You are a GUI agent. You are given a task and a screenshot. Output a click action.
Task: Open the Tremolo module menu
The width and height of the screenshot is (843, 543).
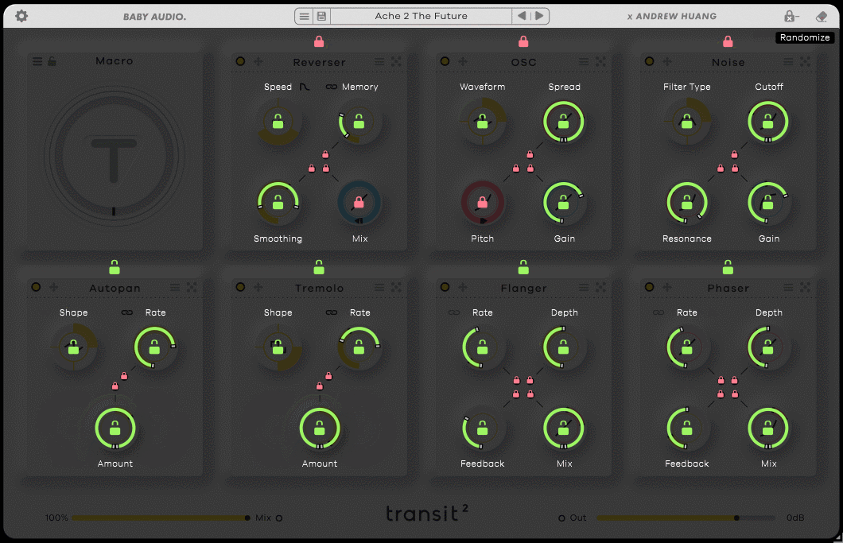[x=379, y=288]
